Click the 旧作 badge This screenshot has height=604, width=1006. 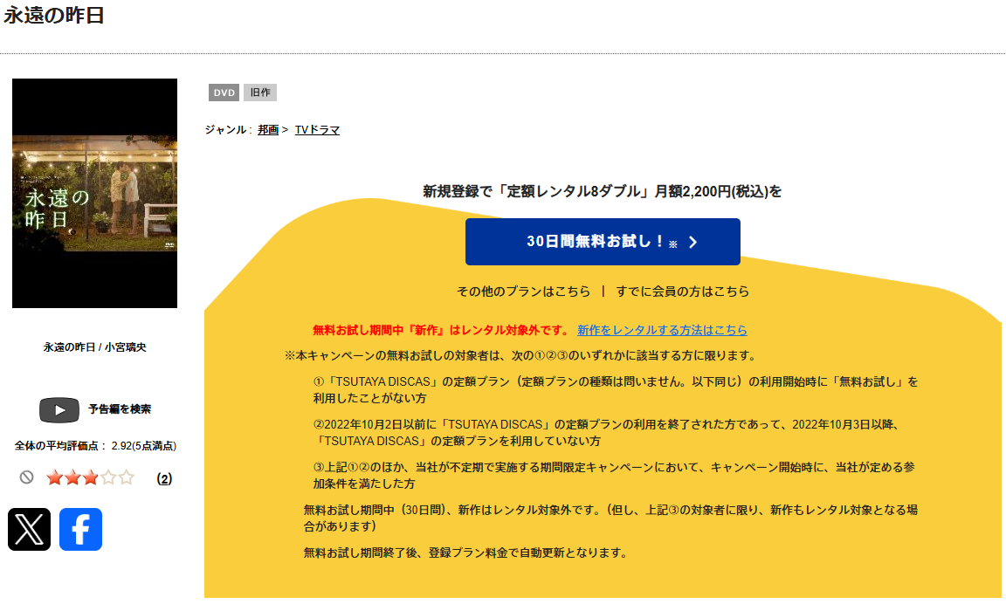click(x=260, y=93)
